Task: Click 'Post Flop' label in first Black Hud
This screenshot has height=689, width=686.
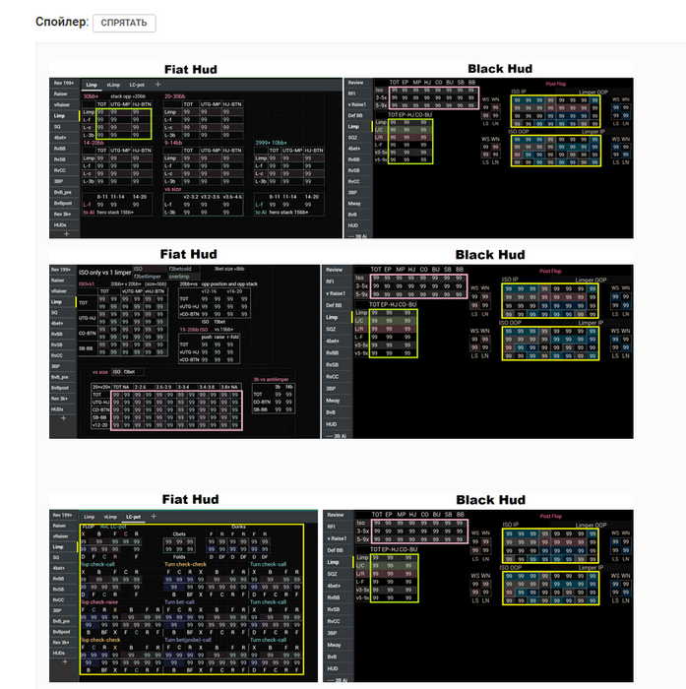Action: click(x=556, y=84)
